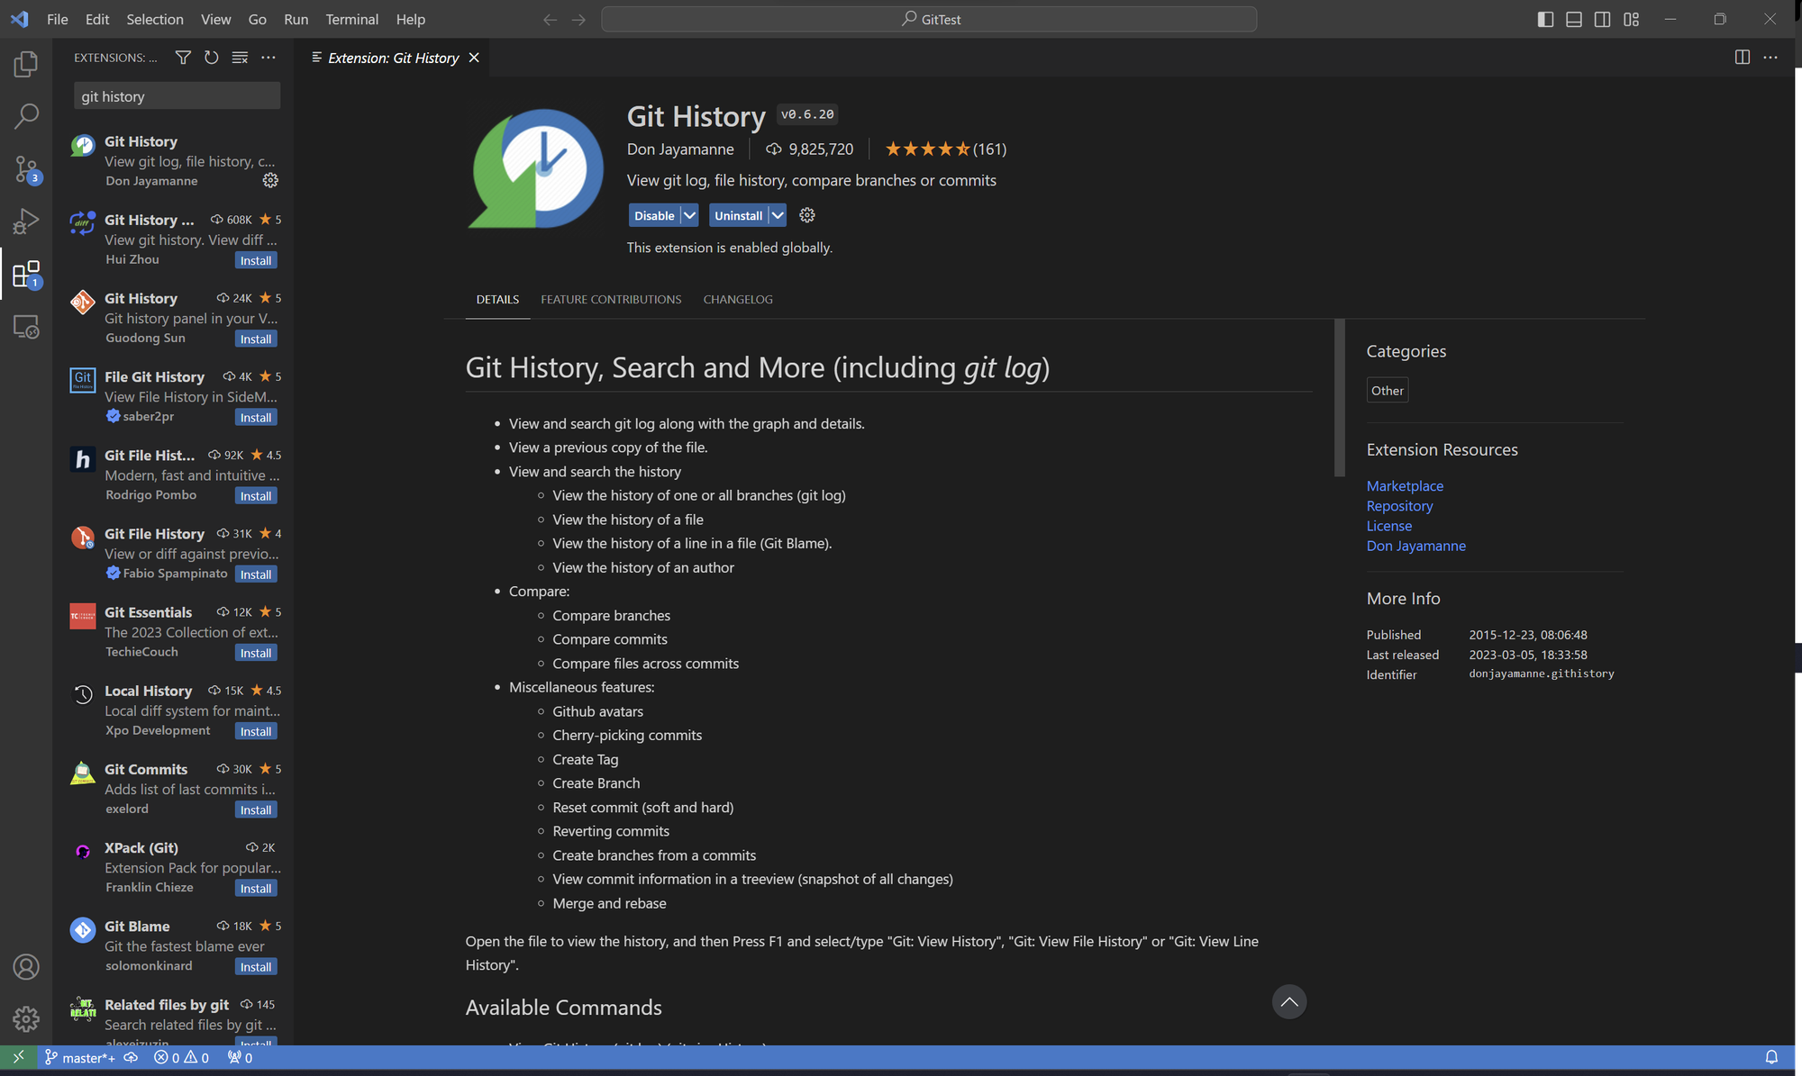
Task: Expand the Uninstall dropdown arrow
Action: (777, 215)
